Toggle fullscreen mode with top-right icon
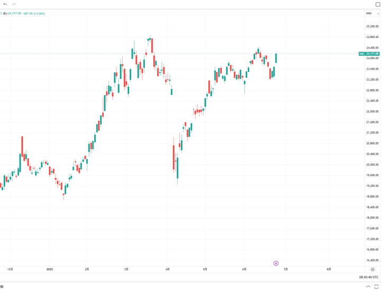 tap(377, 4)
